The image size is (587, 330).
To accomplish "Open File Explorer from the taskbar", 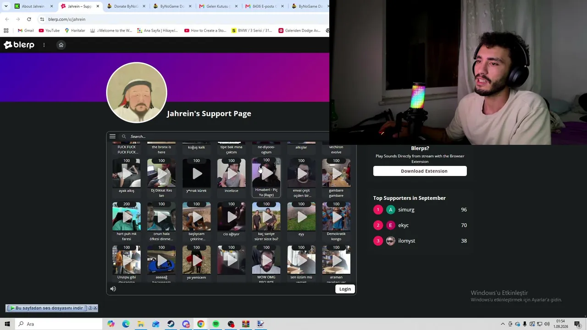I will [x=141, y=324].
